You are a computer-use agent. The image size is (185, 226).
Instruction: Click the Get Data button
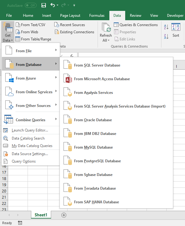tap(8, 32)
